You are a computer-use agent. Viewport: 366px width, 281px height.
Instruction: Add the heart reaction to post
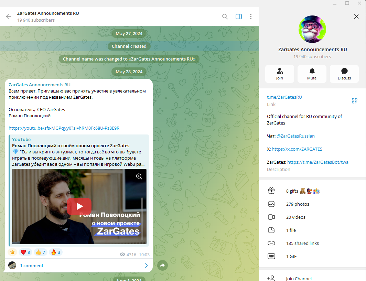[25, 252]
